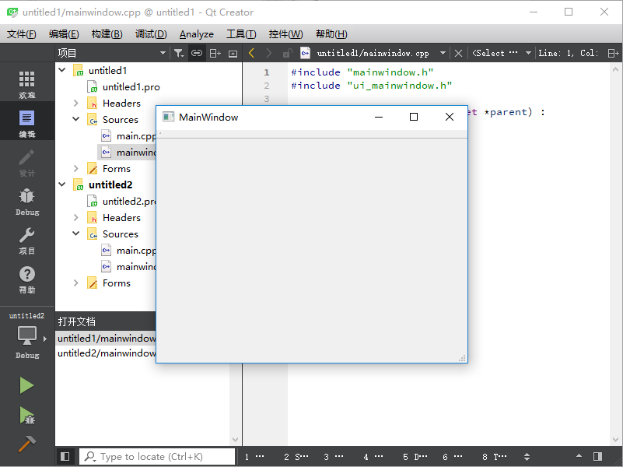Viewport: 623px width, 467px height.
Task: Click untitled1.pro file icon
Action: [x=93, y=86]
